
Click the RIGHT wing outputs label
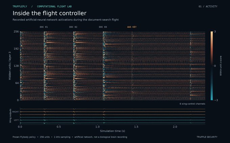pos(16,112)
